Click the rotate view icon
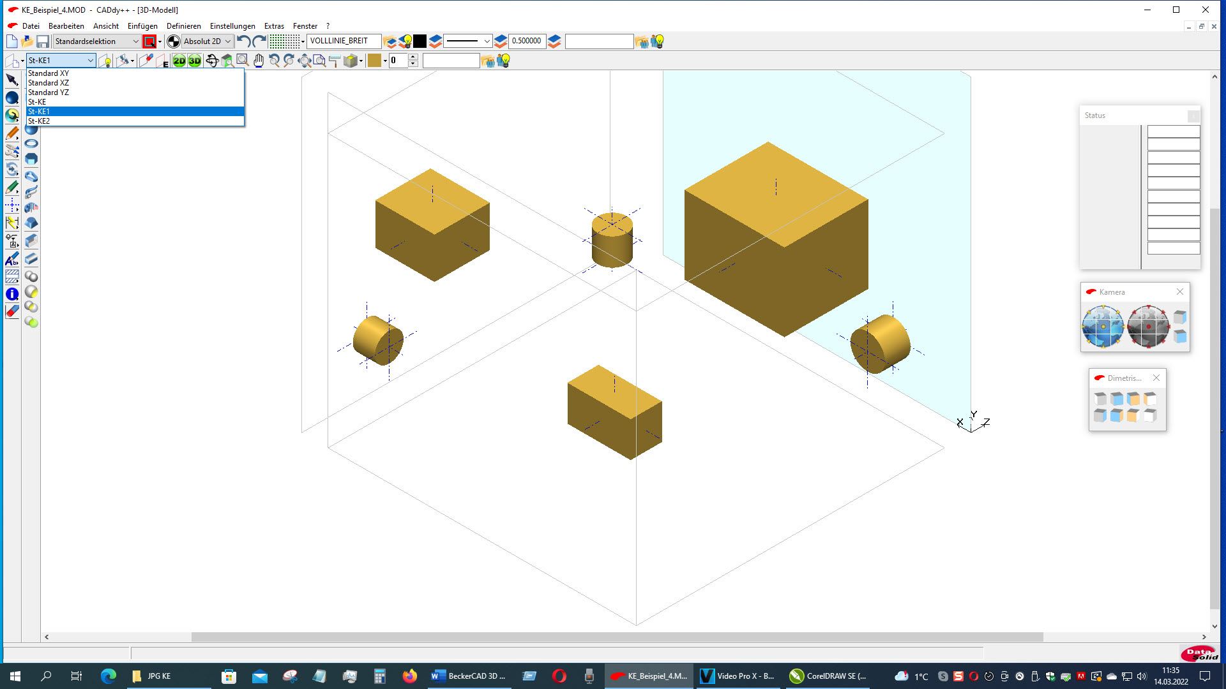The height and width of the screenshot is (689, 1226). (211, 61)
